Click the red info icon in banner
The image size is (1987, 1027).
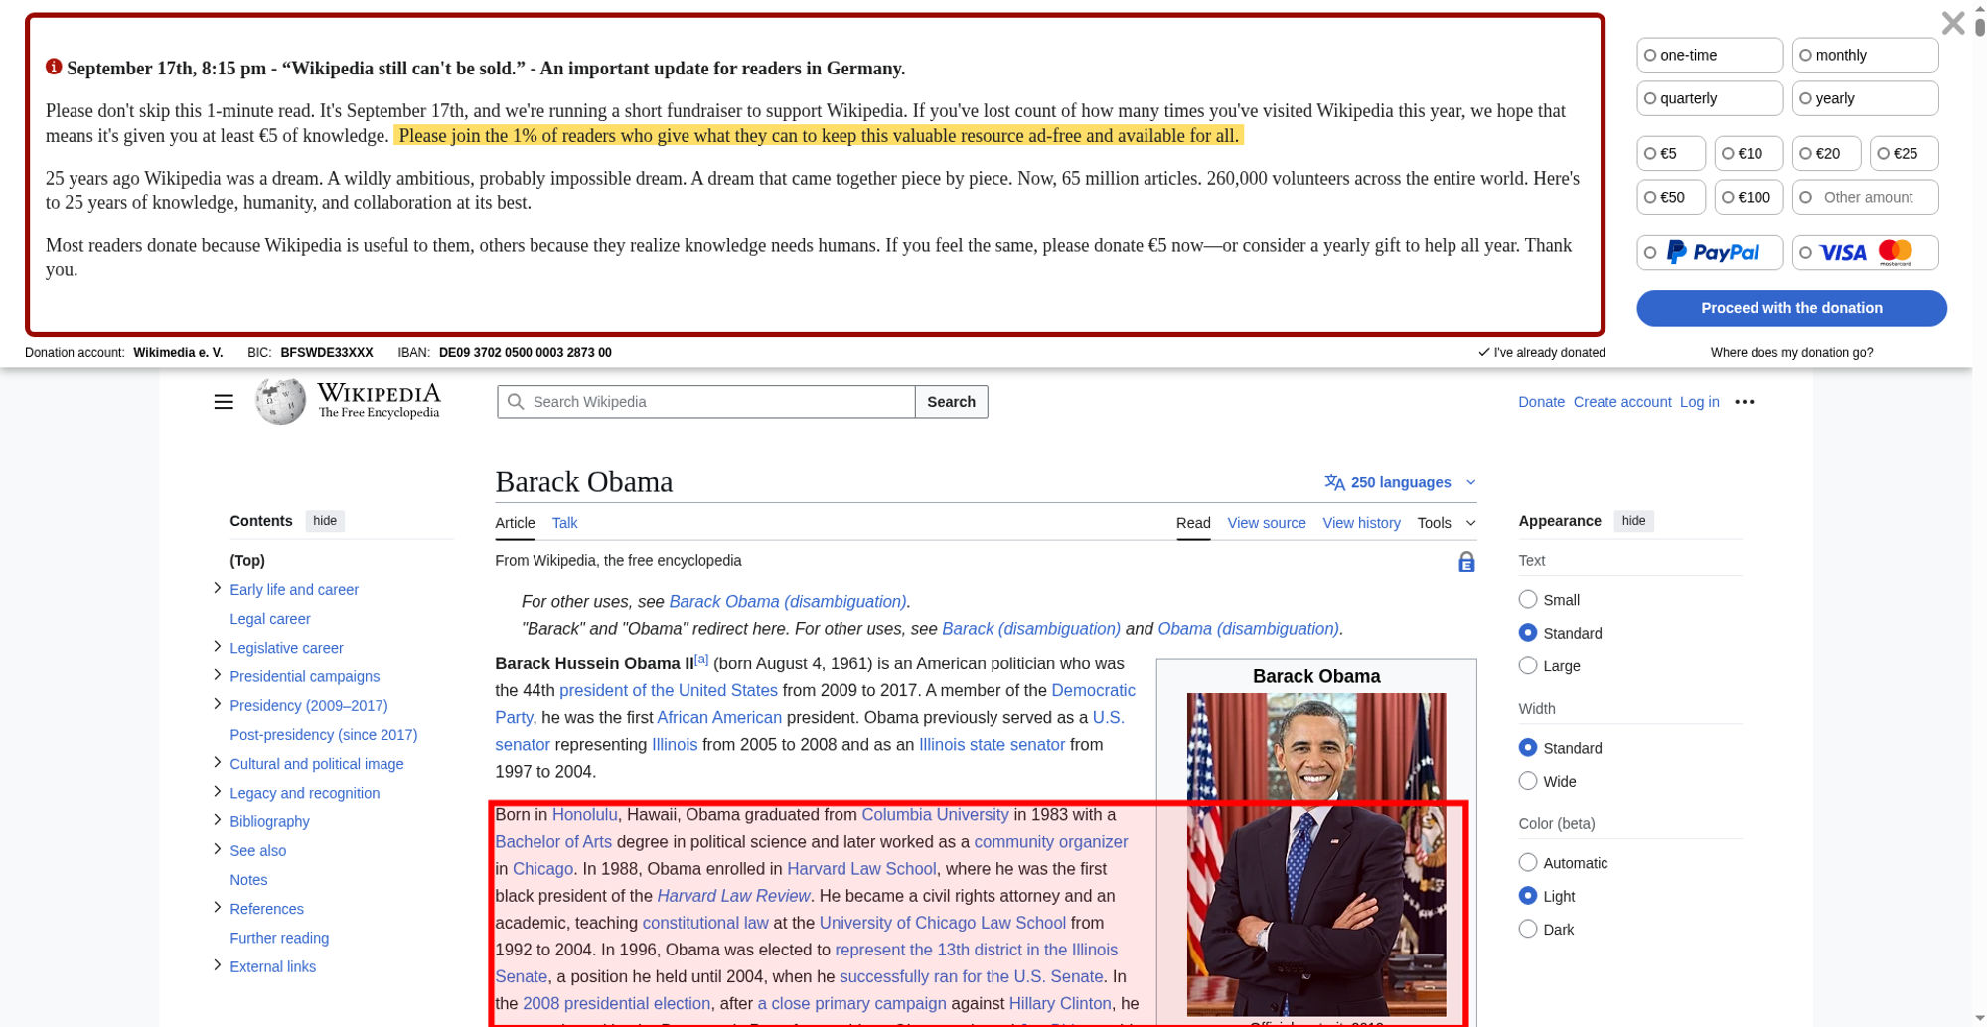54,67
